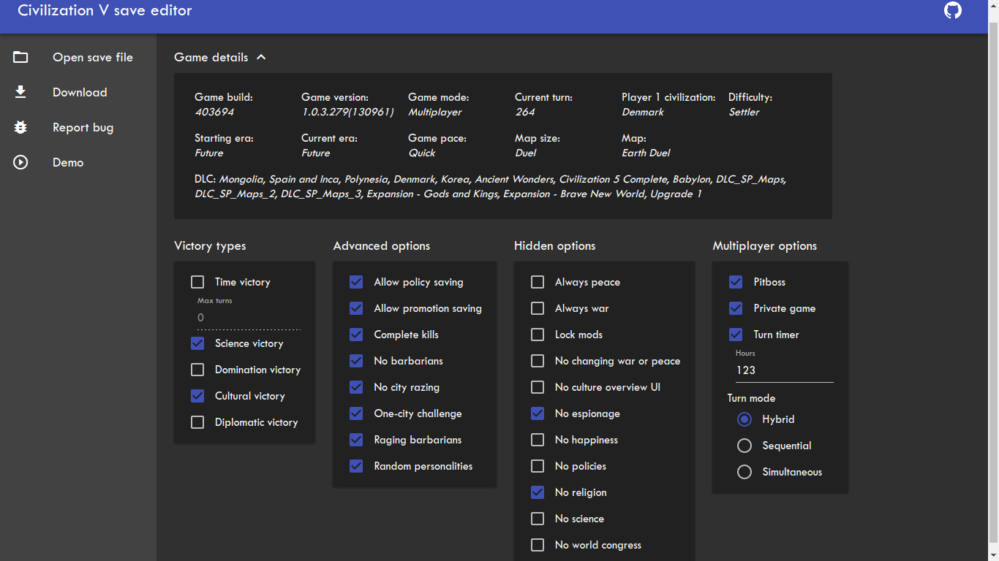Check No world congress
The image size is (999, 561).
click(x=538, y=545)
